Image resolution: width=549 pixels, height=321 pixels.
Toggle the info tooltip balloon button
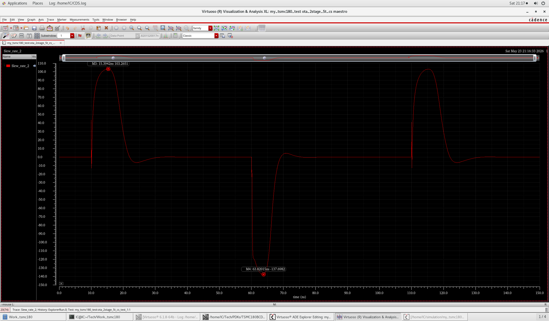[88, 36]
